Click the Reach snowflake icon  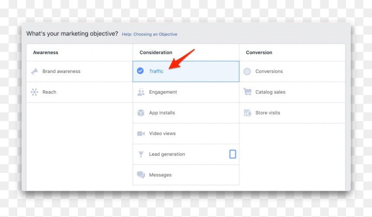35,92
